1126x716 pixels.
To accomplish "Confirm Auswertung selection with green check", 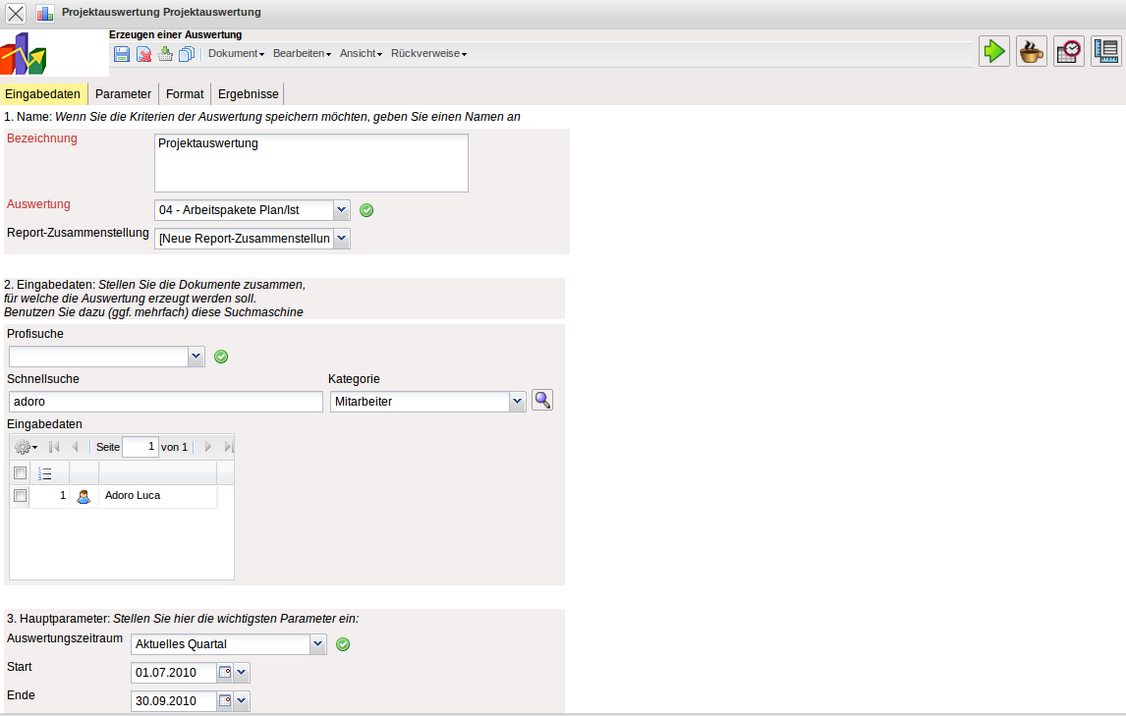I will [366, 210].
